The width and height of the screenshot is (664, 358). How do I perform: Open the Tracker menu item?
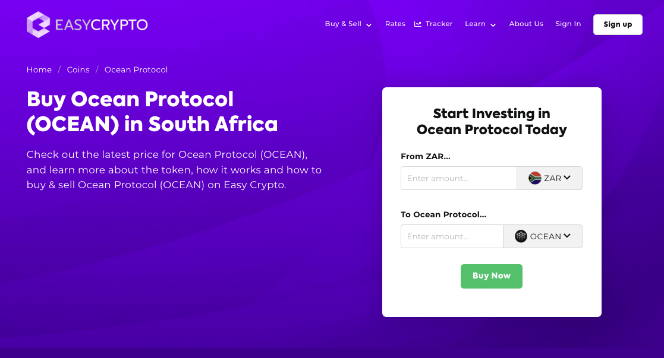point(439,24)
